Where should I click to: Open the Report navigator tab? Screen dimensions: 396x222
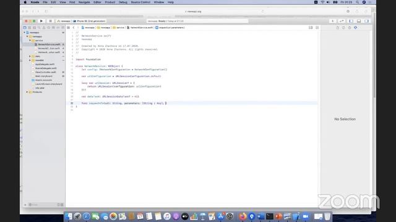62,27
